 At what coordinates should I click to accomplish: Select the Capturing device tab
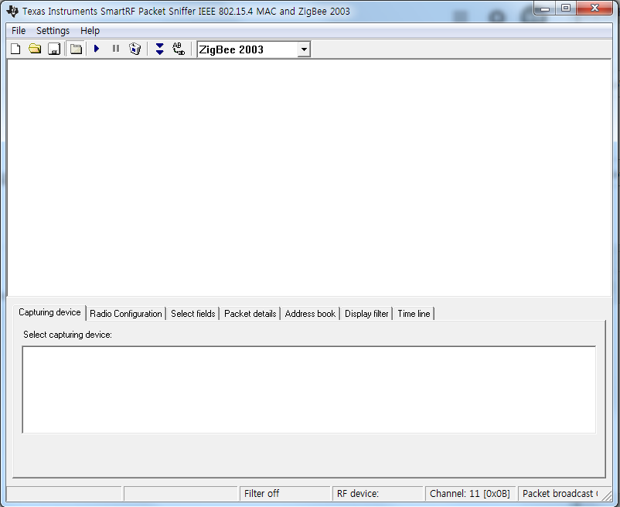[49, 312]
